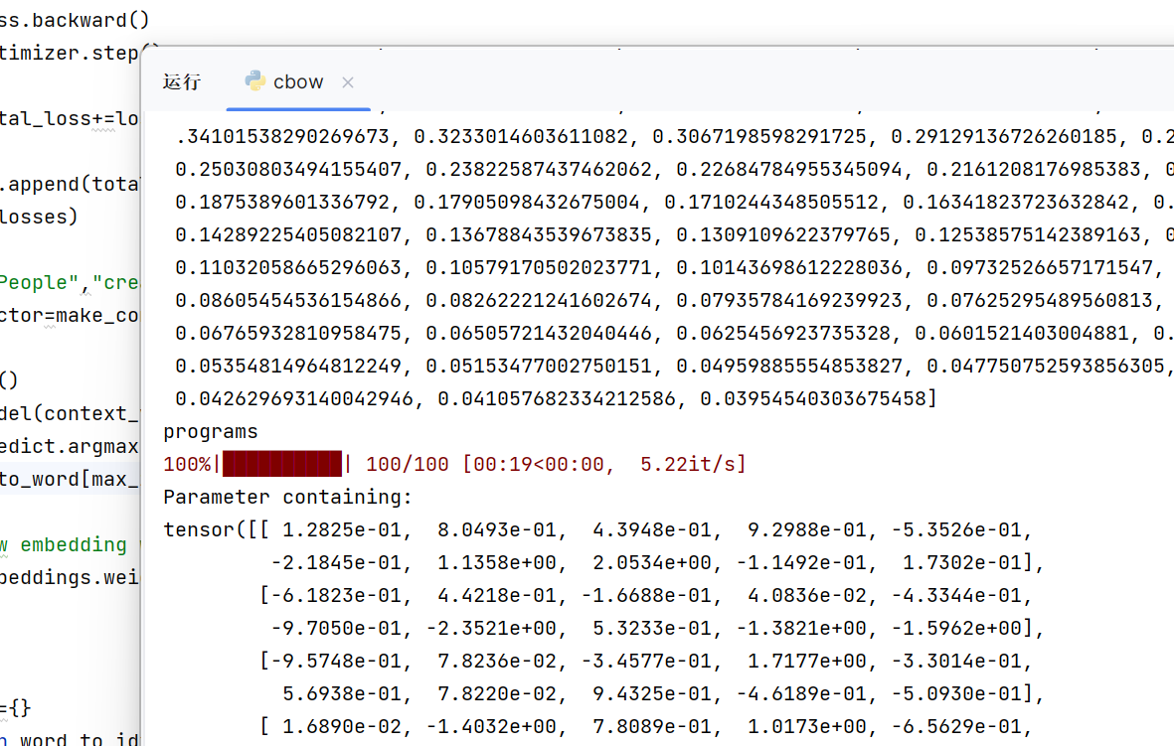Image resolution: width=1174 pixels, height=746 pixels.
Task: Click the 'programs' output line
Action: (210, 432)
